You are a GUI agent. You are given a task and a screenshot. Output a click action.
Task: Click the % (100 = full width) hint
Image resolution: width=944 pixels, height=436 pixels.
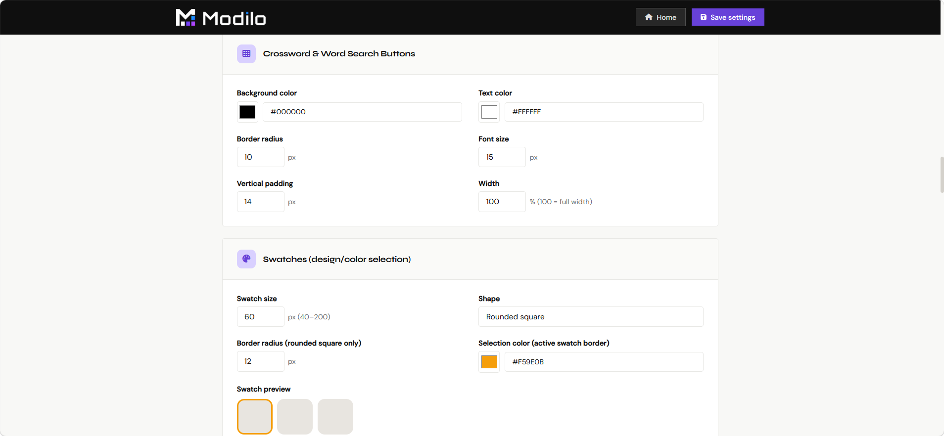point(561,202)
